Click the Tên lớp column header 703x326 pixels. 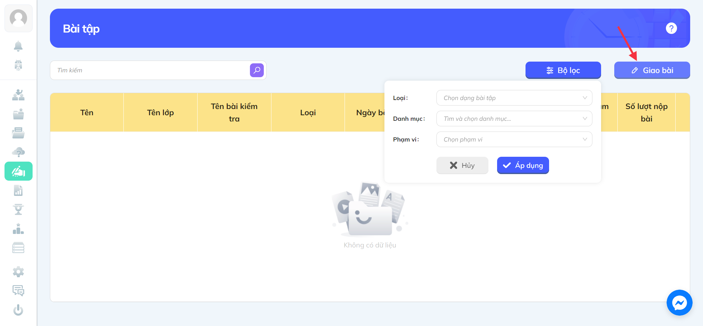[x=160, y=112]
